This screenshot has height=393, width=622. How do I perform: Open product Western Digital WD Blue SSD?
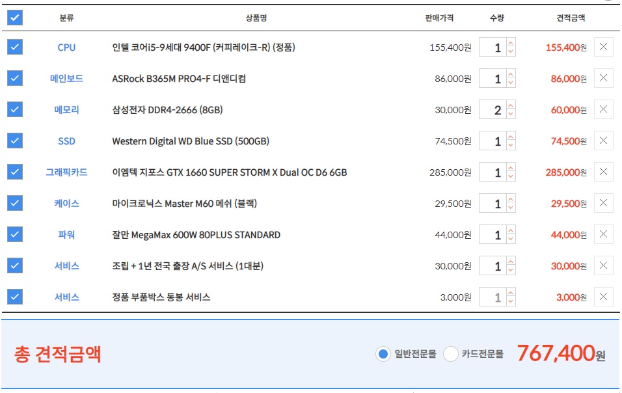[x=191, y=141]
